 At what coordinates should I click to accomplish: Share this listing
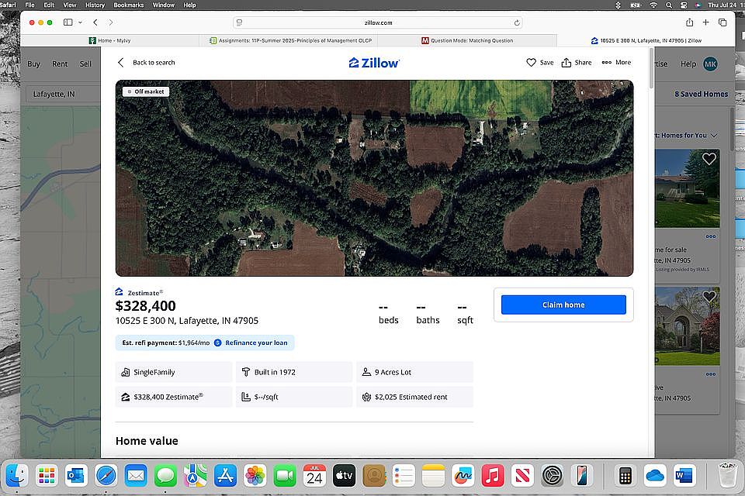point(577,63)
